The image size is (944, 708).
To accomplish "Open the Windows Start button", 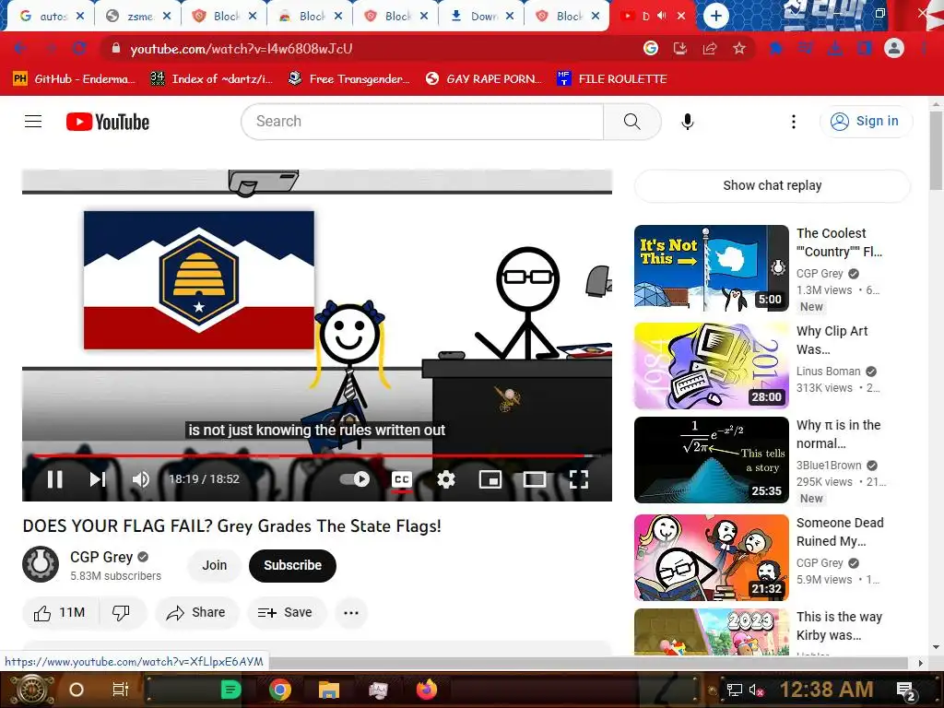I will (x=32, y=690).
